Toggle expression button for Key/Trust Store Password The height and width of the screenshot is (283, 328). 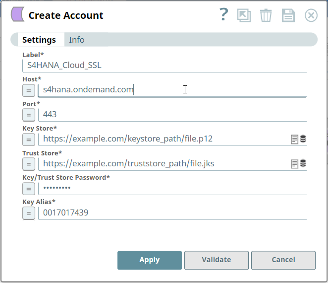click(29, 189)
